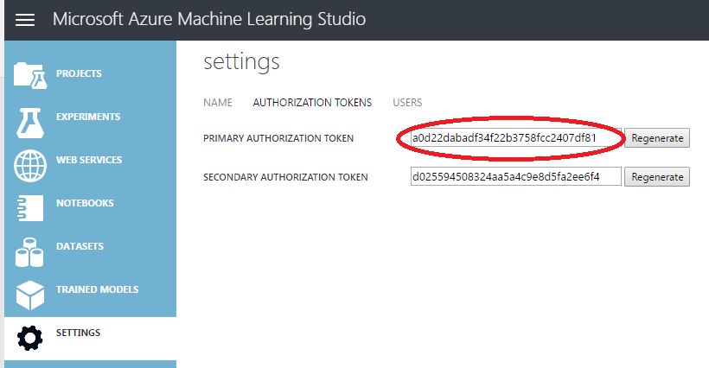Click the Settings gear icon

pyautogui.click(x=30, y=339)
